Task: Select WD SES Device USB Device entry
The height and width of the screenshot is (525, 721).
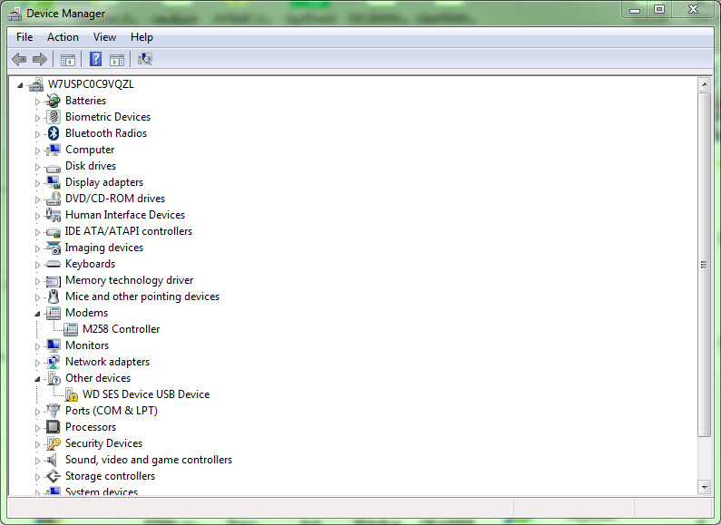Action: [x=146, y=394]
